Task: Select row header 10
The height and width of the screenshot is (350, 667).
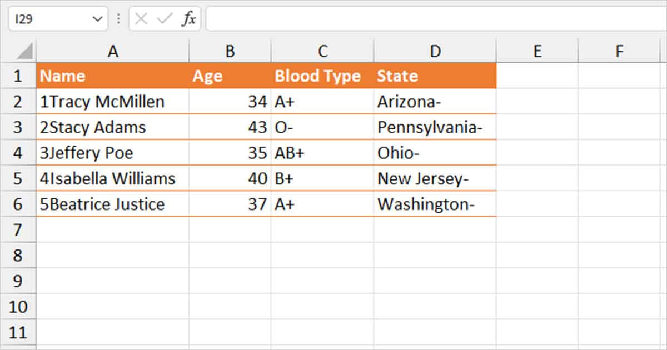Action: point(18,306)
